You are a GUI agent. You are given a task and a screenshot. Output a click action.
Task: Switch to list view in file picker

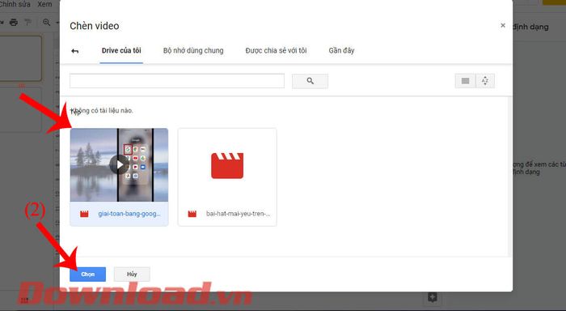tap(465, 81)
